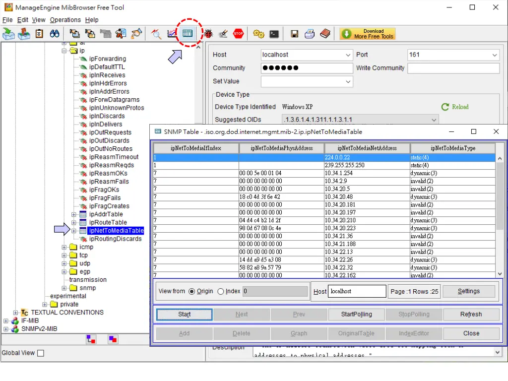Enable the Global View checkbox

coord(41,353)
